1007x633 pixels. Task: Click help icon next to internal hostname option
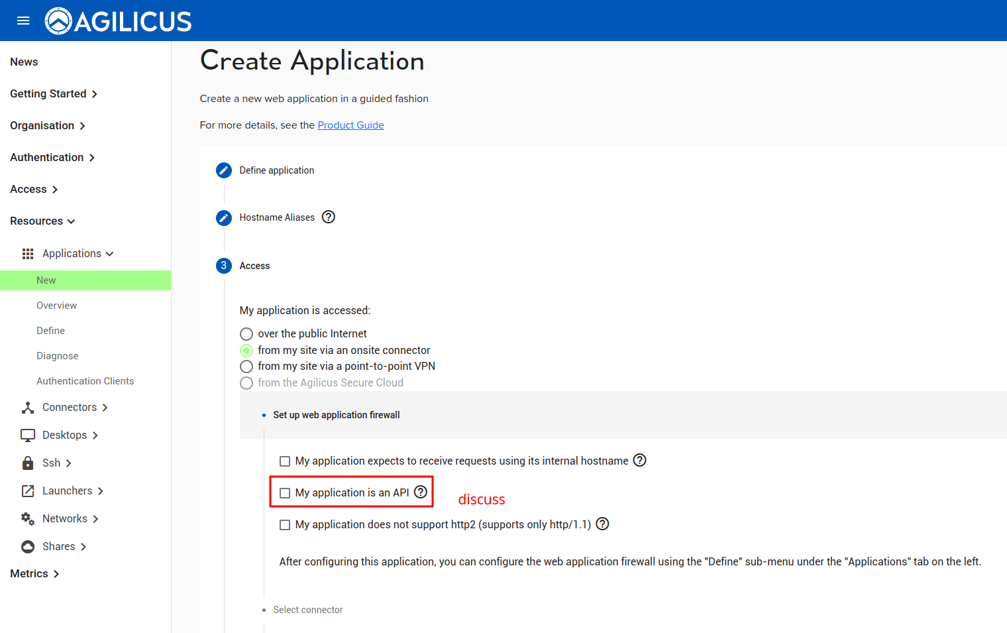[x=639, y=460]
